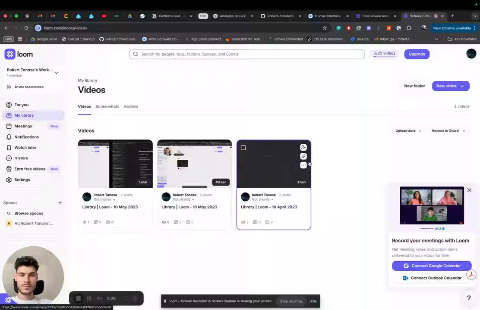The height and width of the screenshot is (310, 480).
Task: Select the Videos tab
Action: click(84, 107)
